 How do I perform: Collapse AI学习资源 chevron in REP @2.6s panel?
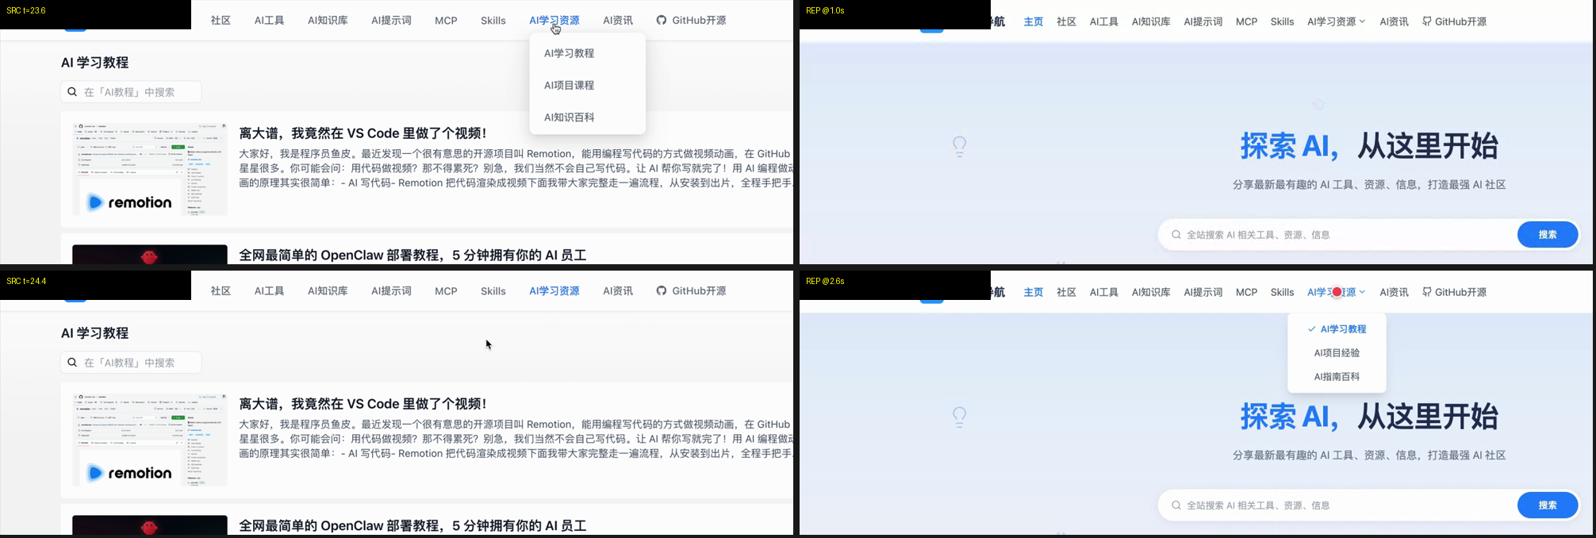(x=1362, y=293)
